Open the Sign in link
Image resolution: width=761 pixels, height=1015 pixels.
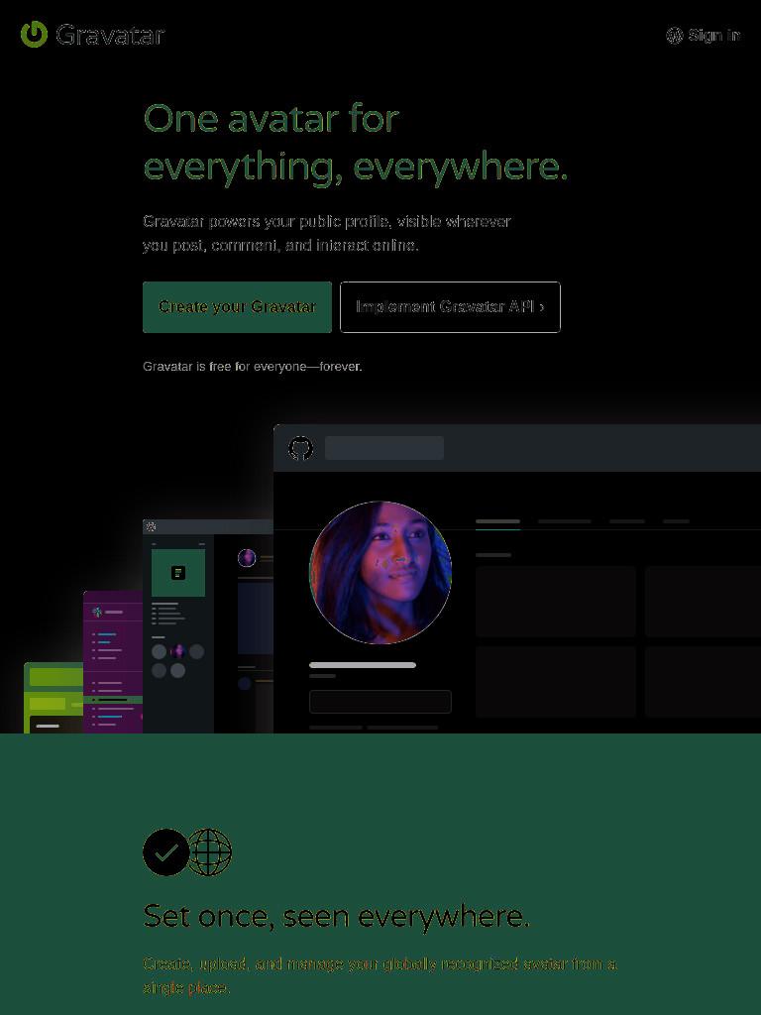click(x=713, y=35)
